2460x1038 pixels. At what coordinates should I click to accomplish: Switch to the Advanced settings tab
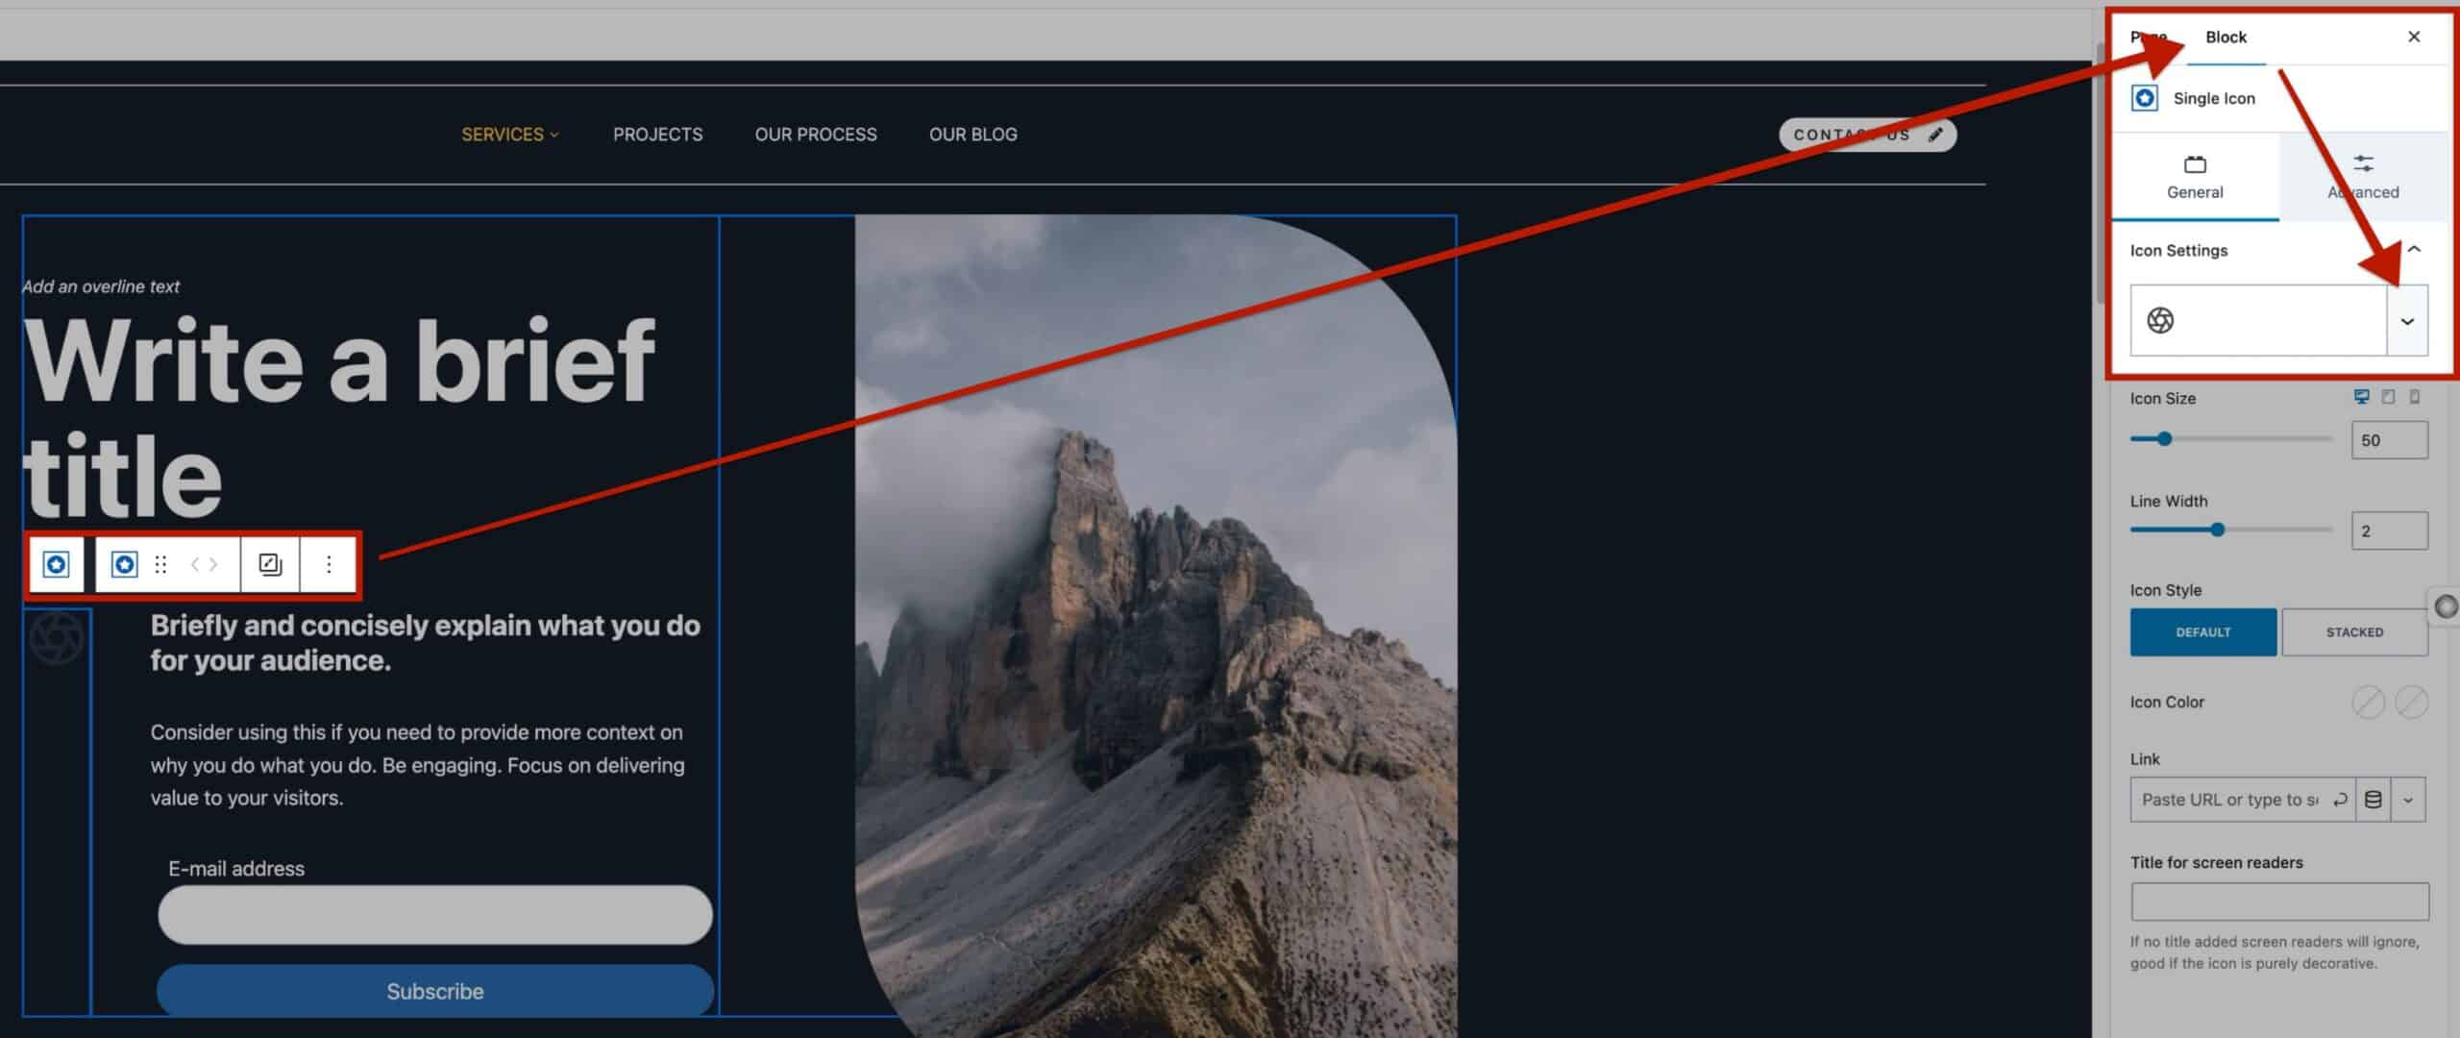pos(2363,177)
